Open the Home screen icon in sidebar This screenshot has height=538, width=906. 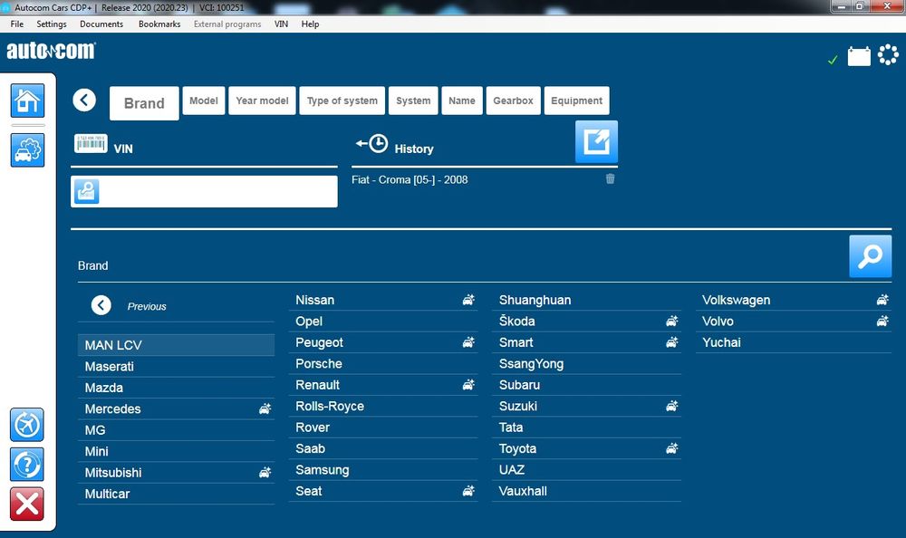click(x=27, y=101)
